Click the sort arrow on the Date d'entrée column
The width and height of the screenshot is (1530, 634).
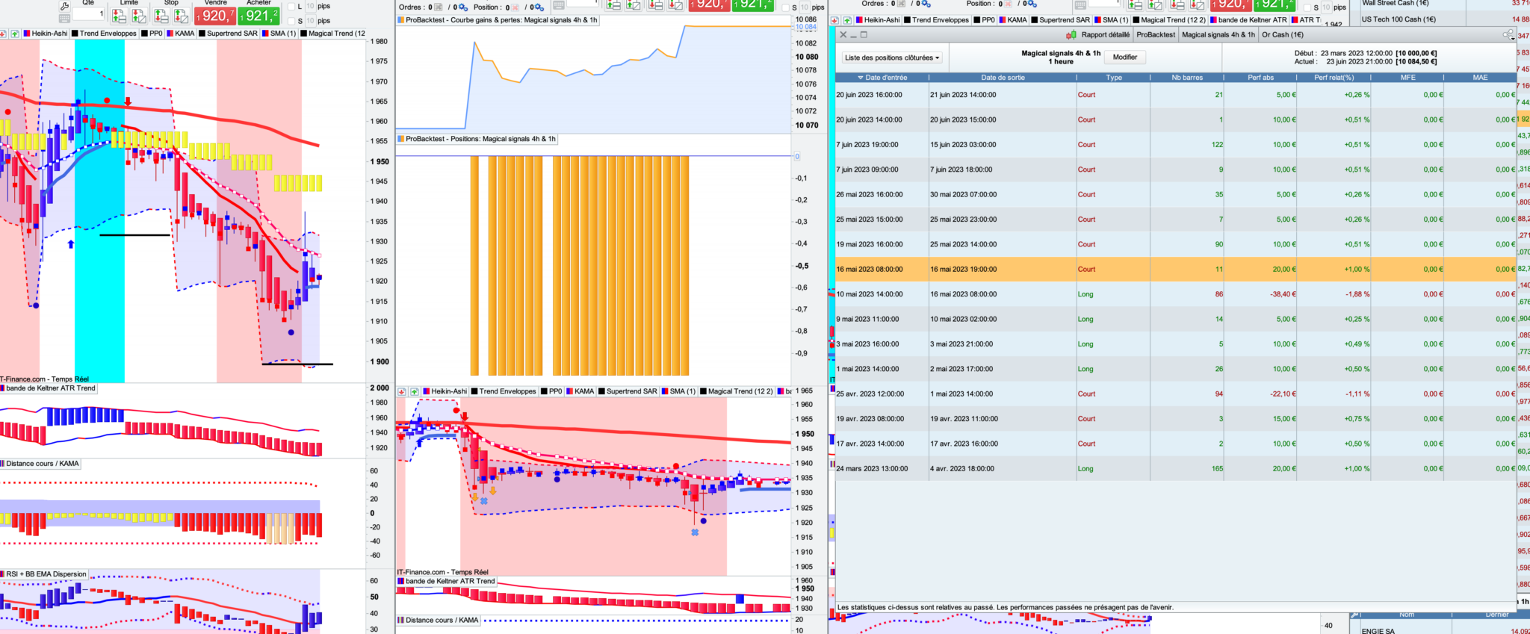coord(861,78)
